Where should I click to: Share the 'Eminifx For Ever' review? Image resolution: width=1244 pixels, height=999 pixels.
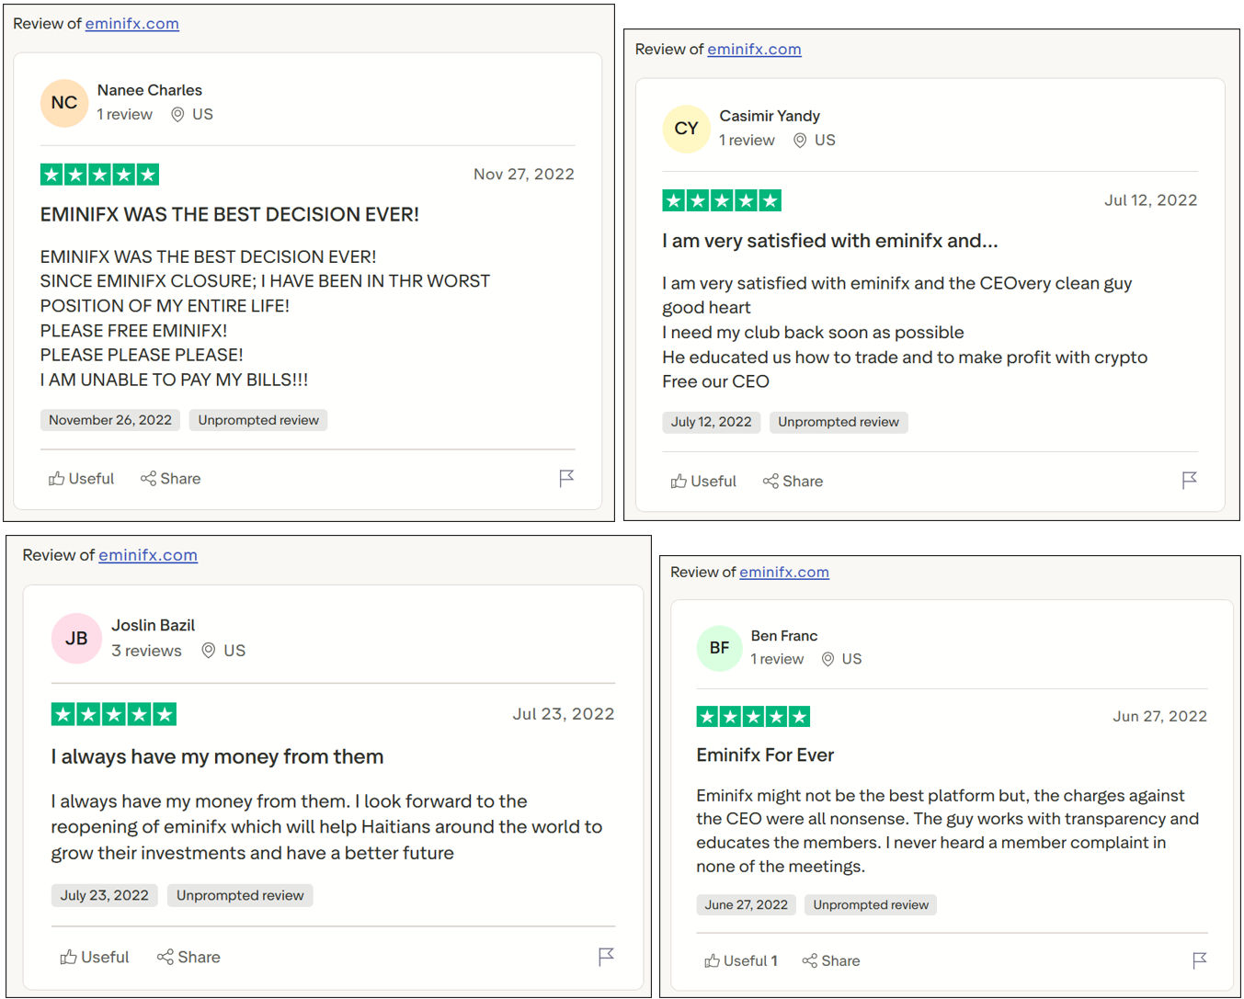[x=831, y=961]
